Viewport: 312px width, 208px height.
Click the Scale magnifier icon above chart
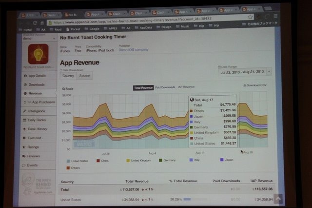[64, 89]
